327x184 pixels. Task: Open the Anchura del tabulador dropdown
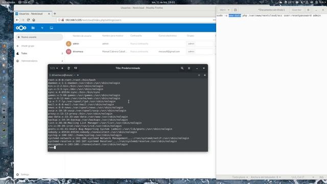tap(266, 177)
